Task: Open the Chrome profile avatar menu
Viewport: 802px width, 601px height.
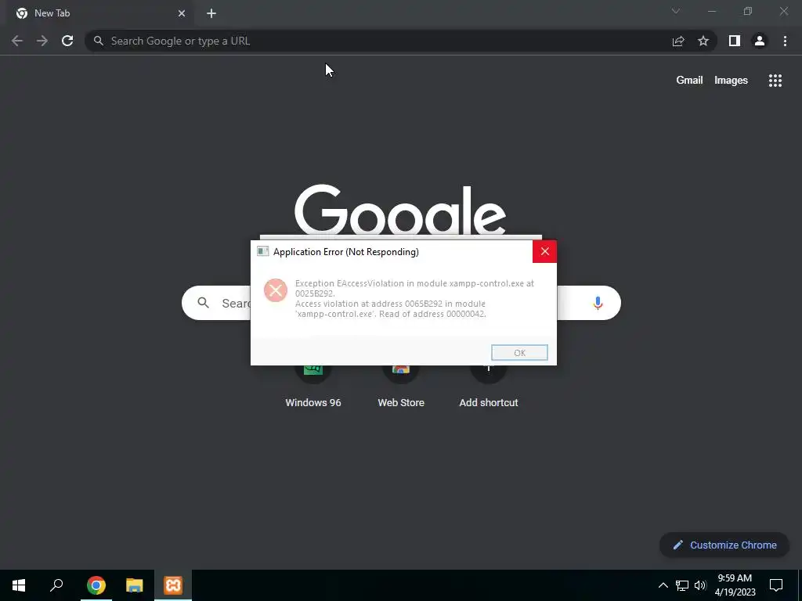Action: point(760,41)
